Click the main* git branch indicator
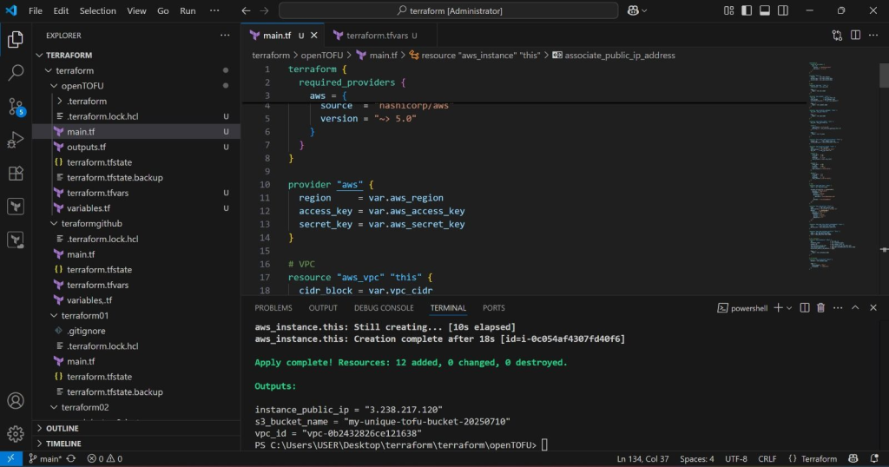 44,458
